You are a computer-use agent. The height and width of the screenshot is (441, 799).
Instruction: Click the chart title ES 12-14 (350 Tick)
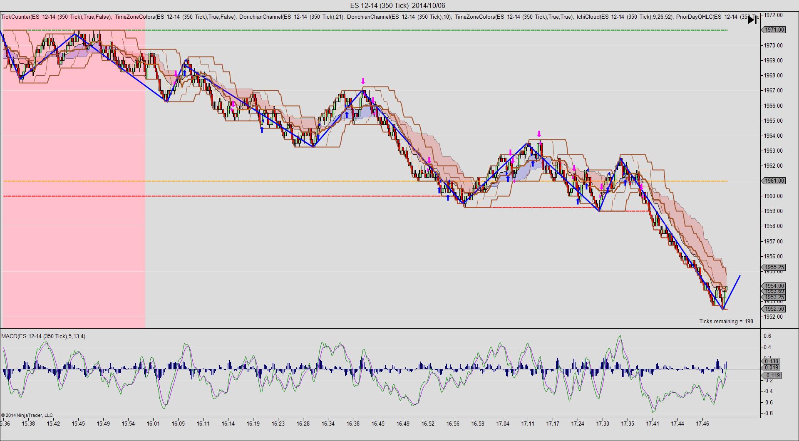pos(380,5)
